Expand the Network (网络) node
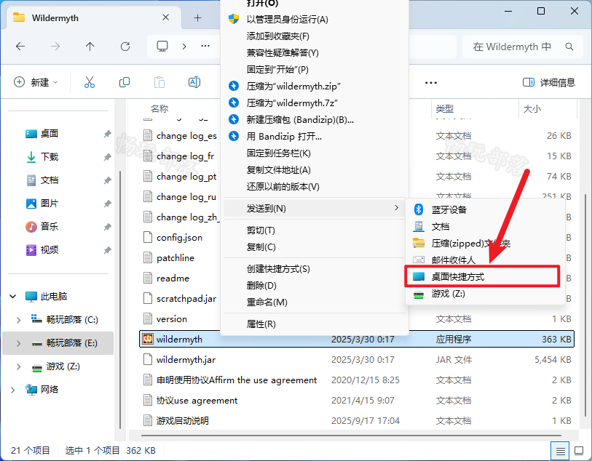The height and width of the screenshot is (461, 592). pyautogui.click(x=13, y=390)
